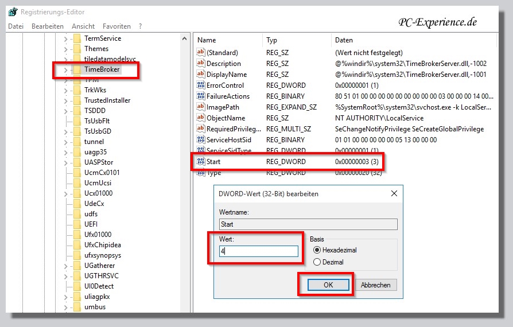Click the ErrorControl DWORD value icon
513x327 pixels.
click(x=201, y=85)
